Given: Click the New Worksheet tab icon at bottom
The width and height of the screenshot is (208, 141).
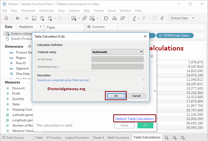Looking at the screenshot, I should [x=167, y=138].
